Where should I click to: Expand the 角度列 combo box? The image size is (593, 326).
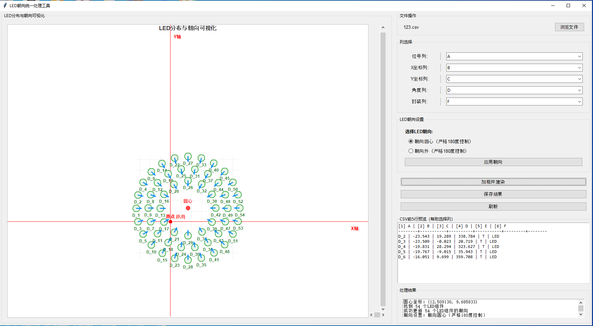click(x=514, y=90)
